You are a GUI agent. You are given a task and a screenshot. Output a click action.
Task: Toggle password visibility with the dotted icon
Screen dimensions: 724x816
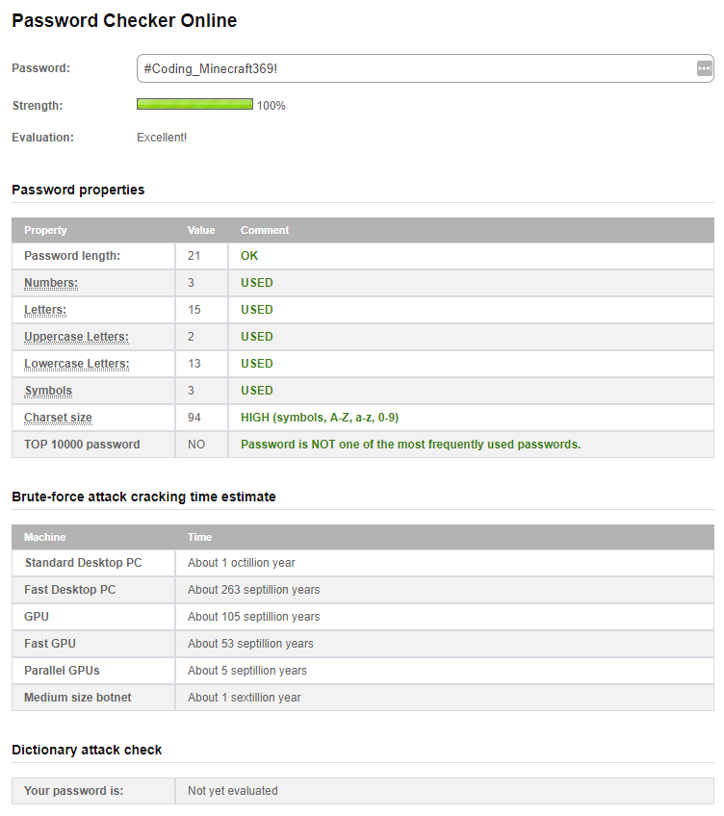(706, 68)
